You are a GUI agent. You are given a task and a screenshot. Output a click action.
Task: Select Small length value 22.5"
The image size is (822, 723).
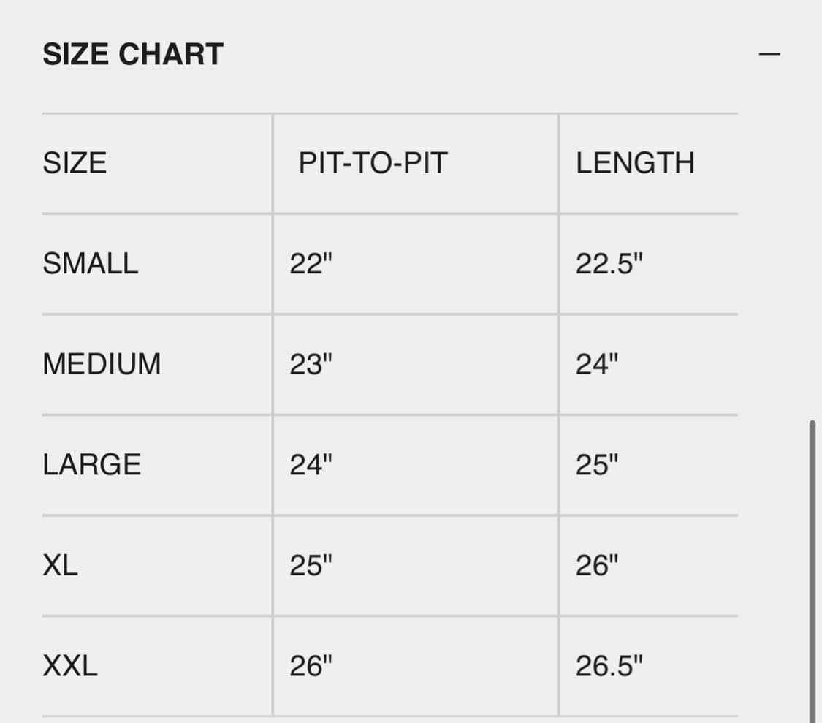tap(609, 264)
